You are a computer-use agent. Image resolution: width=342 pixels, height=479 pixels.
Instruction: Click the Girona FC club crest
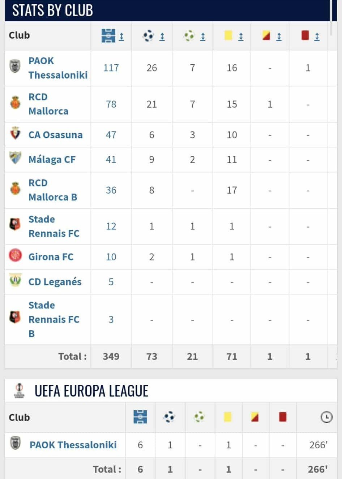15,255
